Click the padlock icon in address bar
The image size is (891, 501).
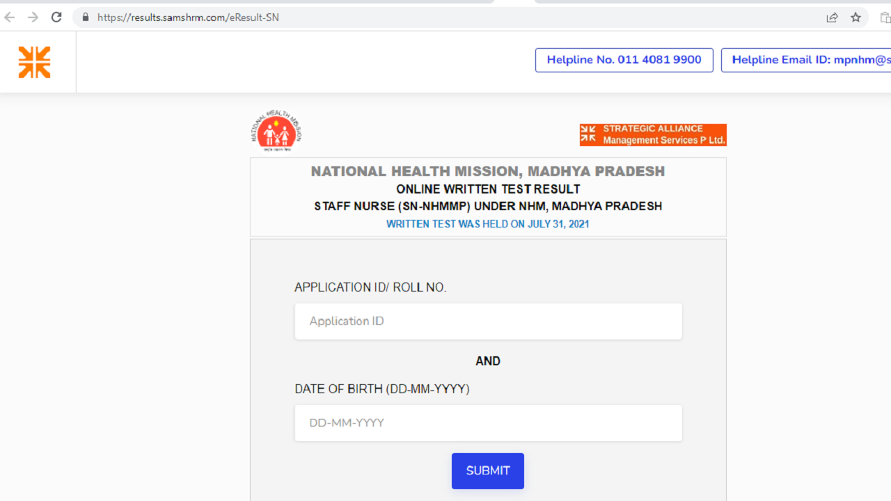coord(84,17)
